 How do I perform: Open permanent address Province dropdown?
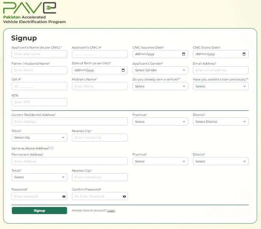(x=160, y=161)
